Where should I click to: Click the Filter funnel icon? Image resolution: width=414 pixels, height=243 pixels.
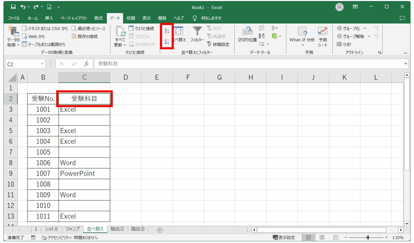197,32
